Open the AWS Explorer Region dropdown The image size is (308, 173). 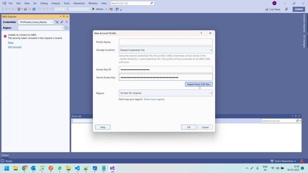click(40, 28)
